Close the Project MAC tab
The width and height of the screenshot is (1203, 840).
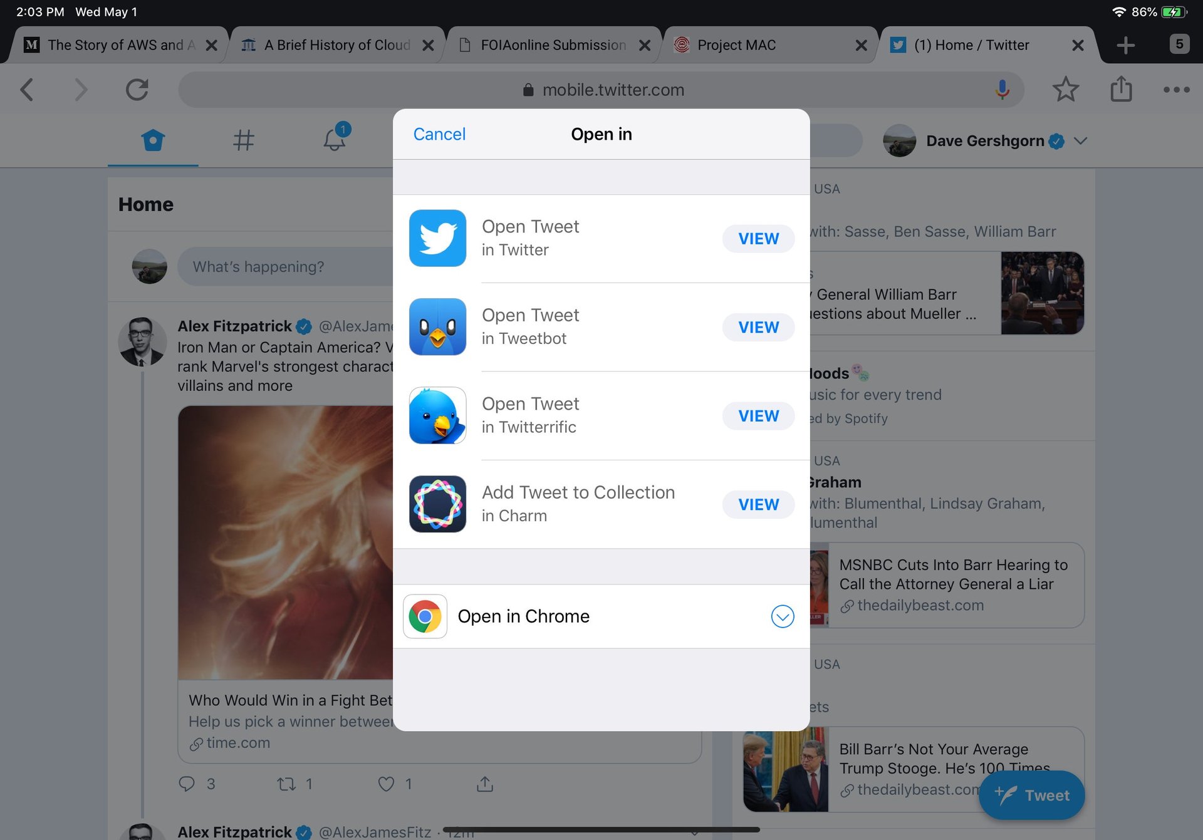(861, 45)
